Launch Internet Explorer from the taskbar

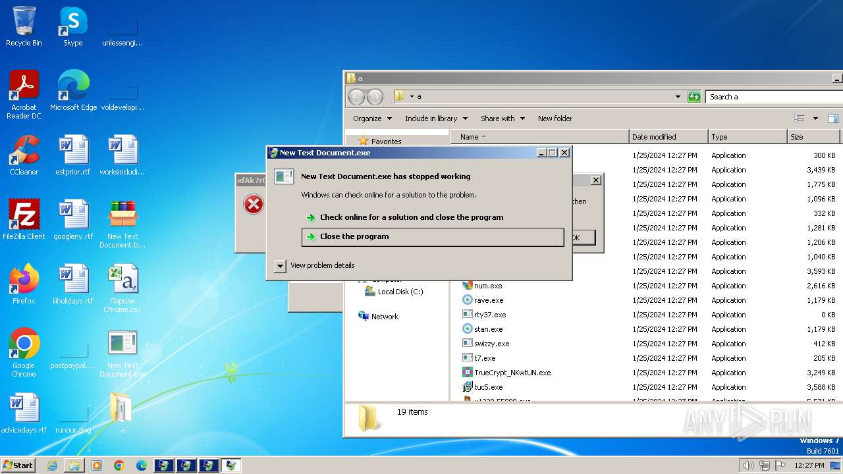[52, 465]
